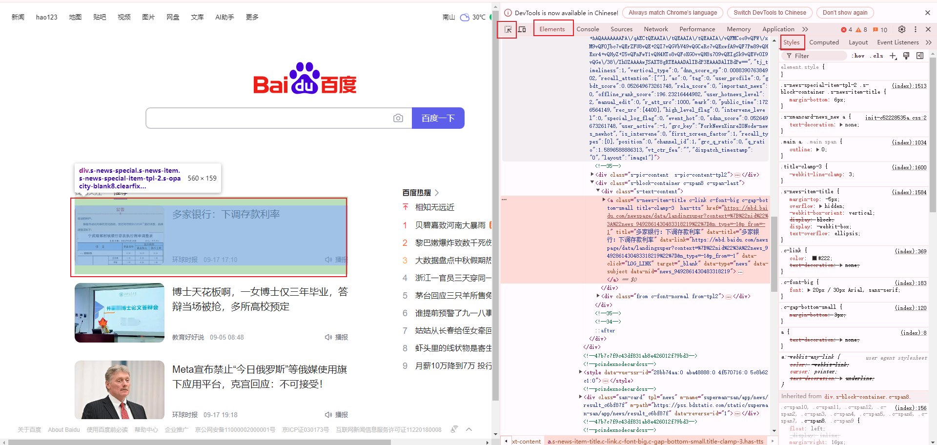Viewport: 937px width, 445px height.
Task: Open the DevTools three-dot customize menu
Action: click(x=916, y=29)
